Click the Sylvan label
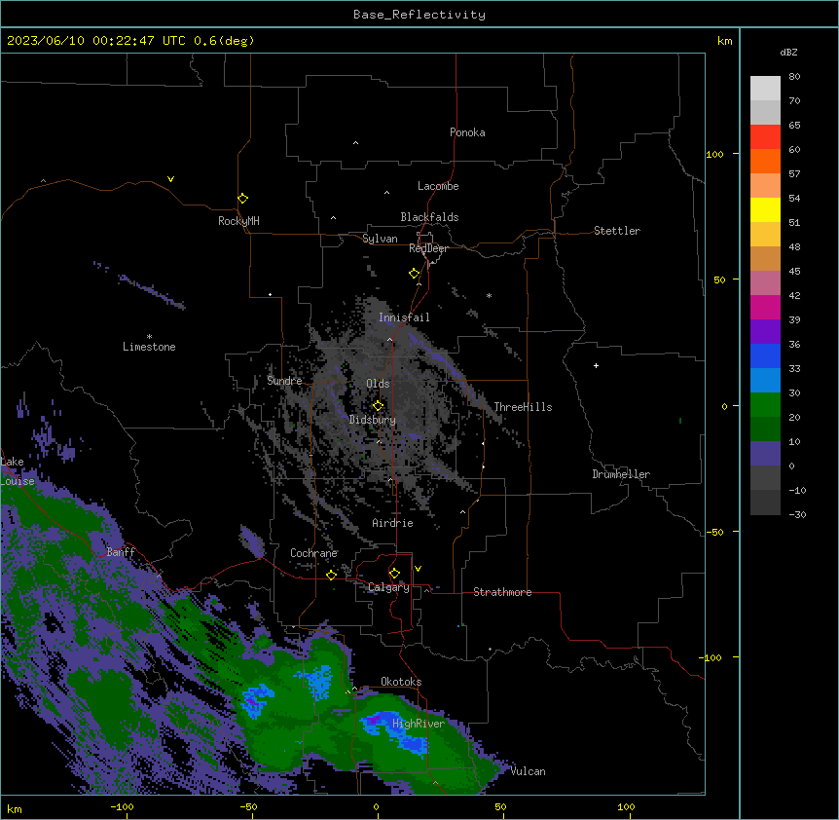Image resolution: width=839 pixels, height=820 pixels. (x=380, y=239)
